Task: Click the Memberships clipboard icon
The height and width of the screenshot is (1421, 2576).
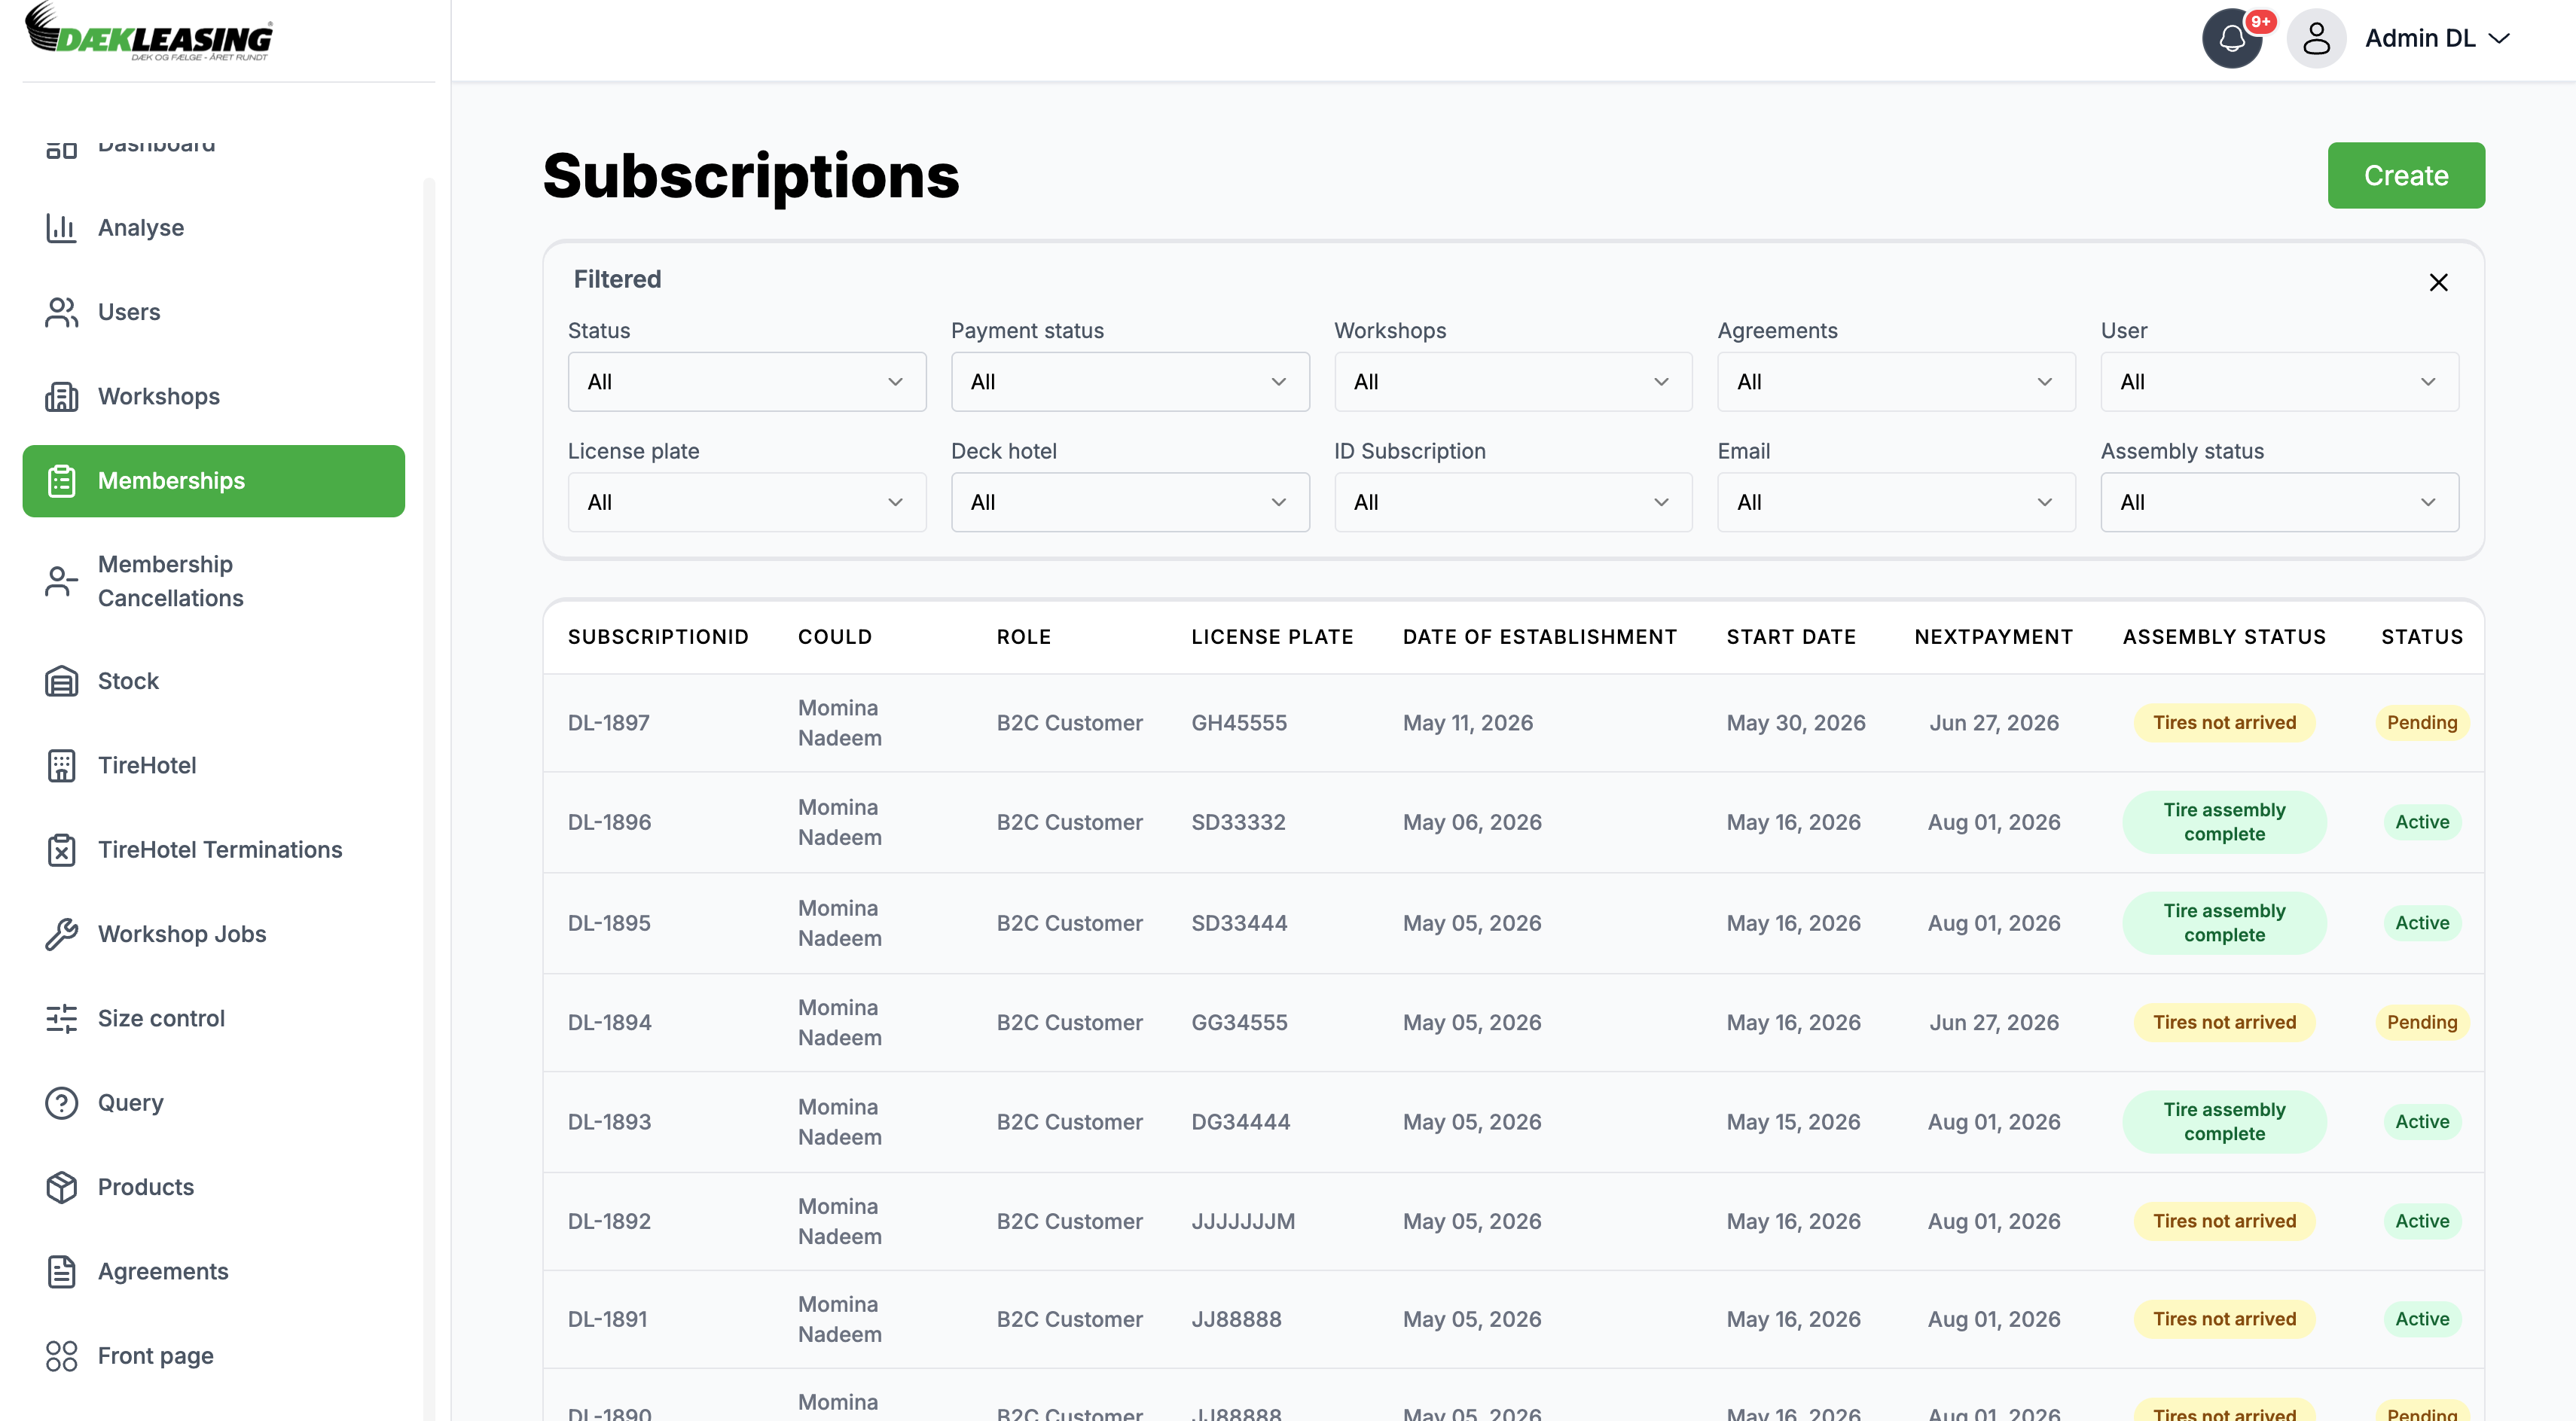Action: (x=61, y=481)
